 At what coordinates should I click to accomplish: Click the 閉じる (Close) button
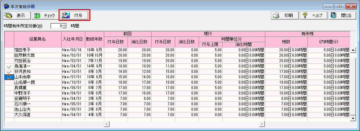[342, 16]
